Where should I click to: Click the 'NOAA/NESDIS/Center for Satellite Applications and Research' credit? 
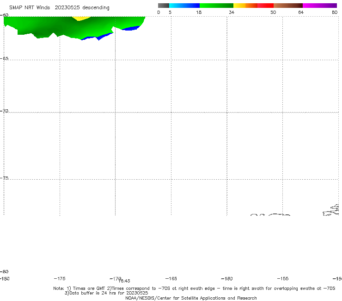(x=191, y=298)
